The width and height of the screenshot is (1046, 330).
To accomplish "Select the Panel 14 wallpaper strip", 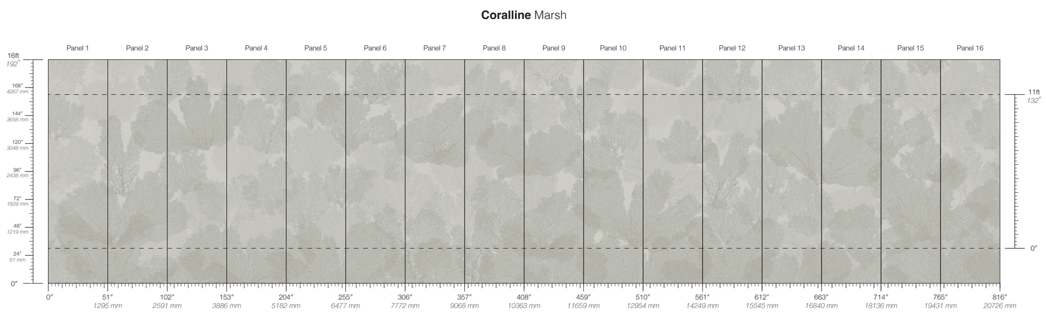I will [851, 171].
